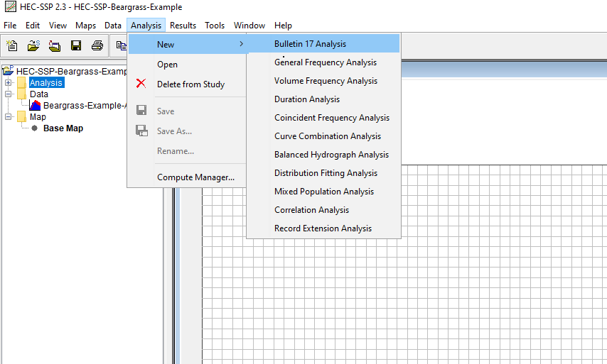Select Distribution Fitting Analysis
607x364 pixels.
[323, 172]
